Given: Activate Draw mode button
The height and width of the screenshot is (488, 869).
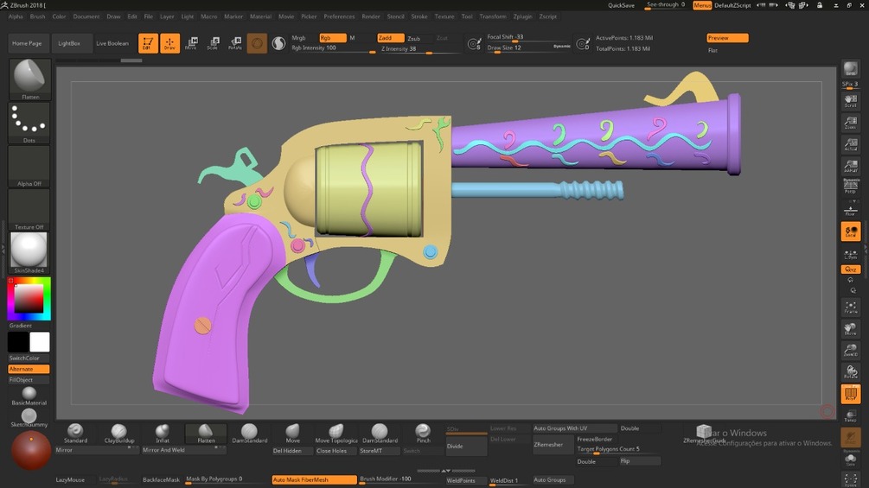Looking at the screenshot, I should pos(169,43).
